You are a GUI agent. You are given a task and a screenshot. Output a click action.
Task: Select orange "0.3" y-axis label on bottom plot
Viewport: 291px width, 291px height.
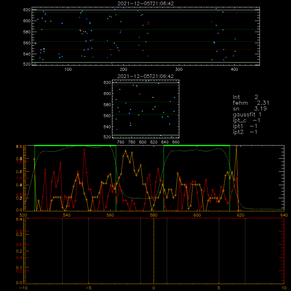pyautogui.click(x=19, y=235)
